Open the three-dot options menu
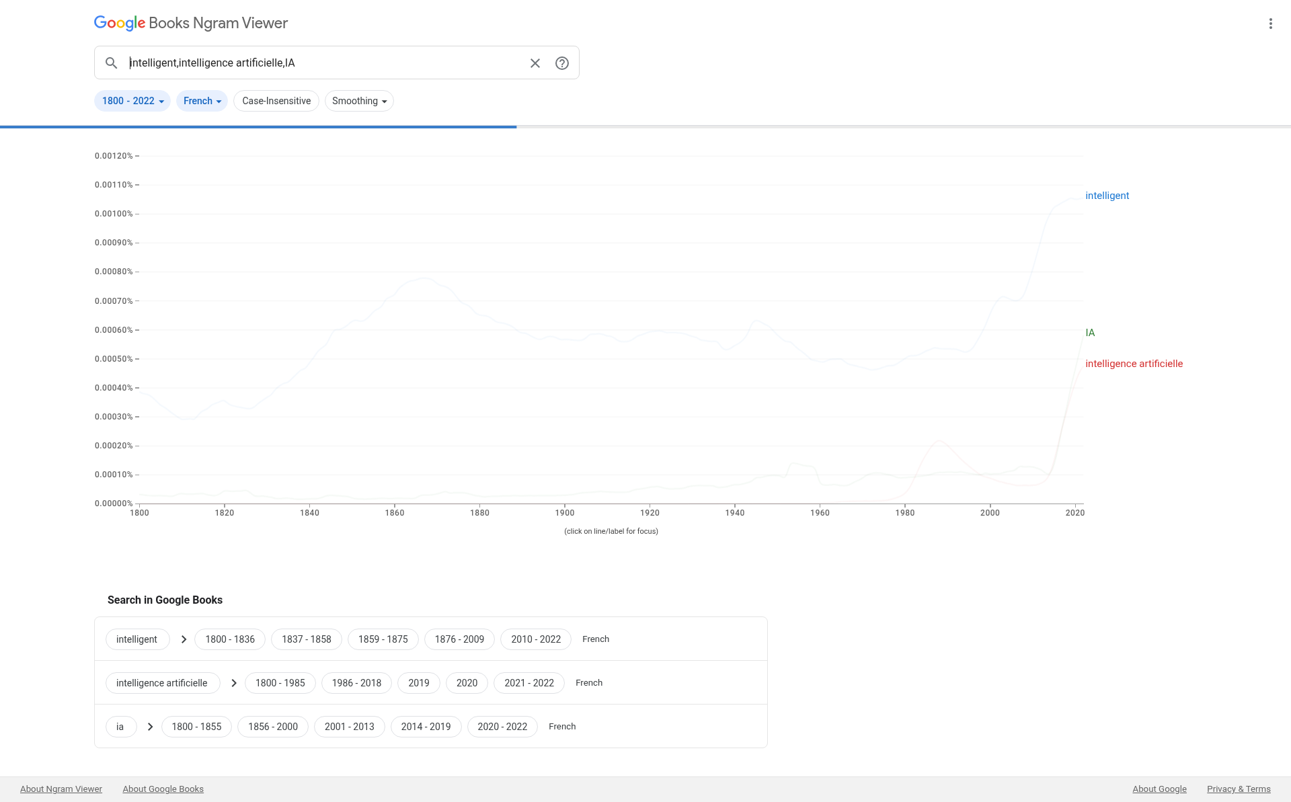The width and height of the screenshot is (1291, 802). 1270,24
